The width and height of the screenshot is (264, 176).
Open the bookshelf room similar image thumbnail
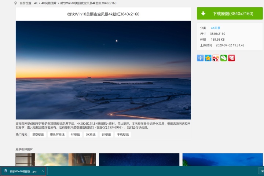tap(56, 159)
